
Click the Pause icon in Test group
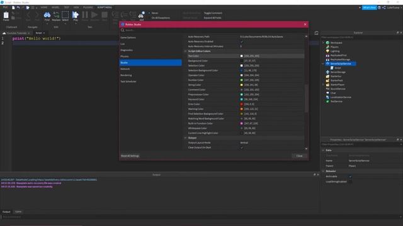click(x=85, y=15)
